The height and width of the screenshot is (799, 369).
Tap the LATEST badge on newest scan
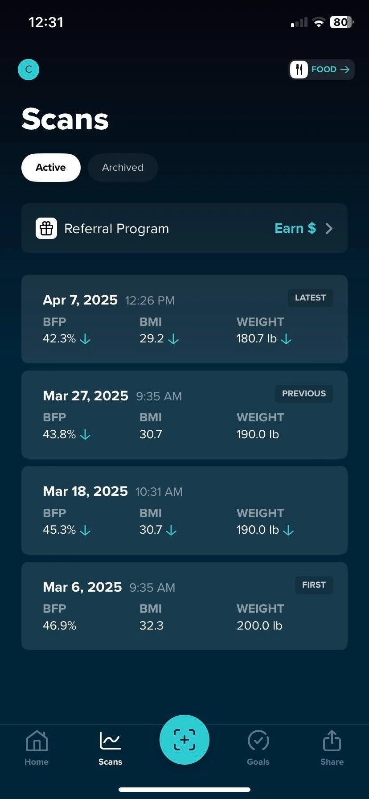pos(310,298)
